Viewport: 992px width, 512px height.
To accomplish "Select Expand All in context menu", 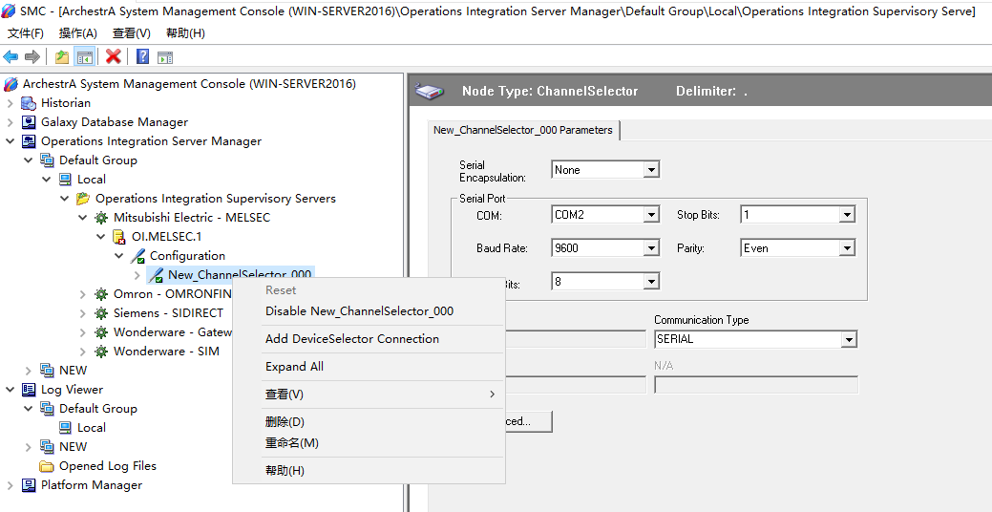I will (x=294, y=367).
